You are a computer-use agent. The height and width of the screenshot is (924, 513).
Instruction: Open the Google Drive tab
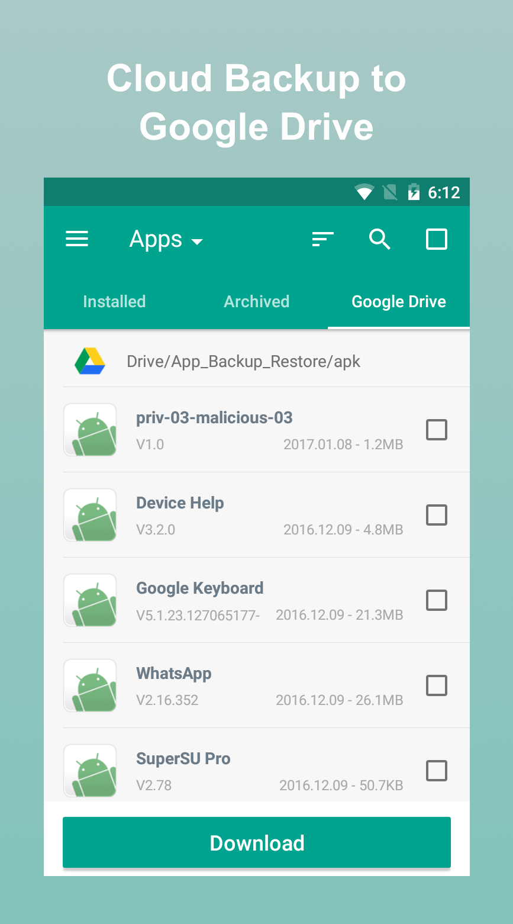click(x=398, y=302)
